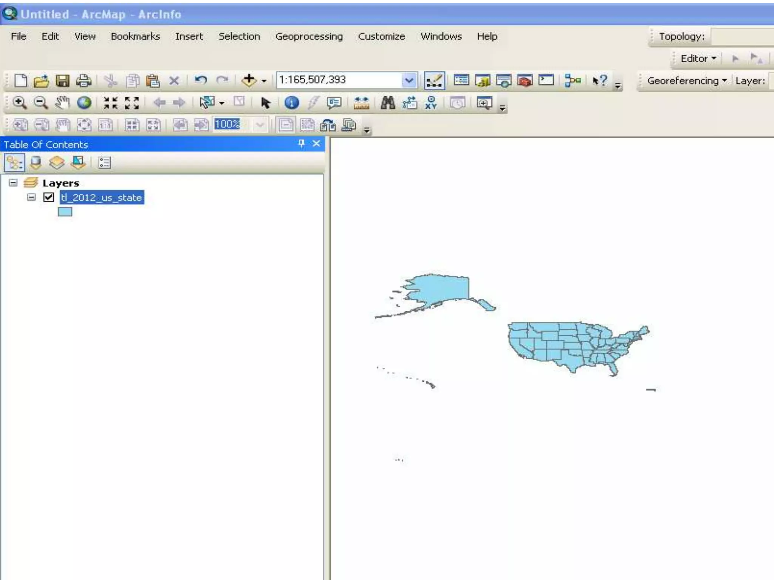Click the Go To XY tool
Image resolution: width=774 pixels, height=580 pixels.
click(x=431, y=103)
